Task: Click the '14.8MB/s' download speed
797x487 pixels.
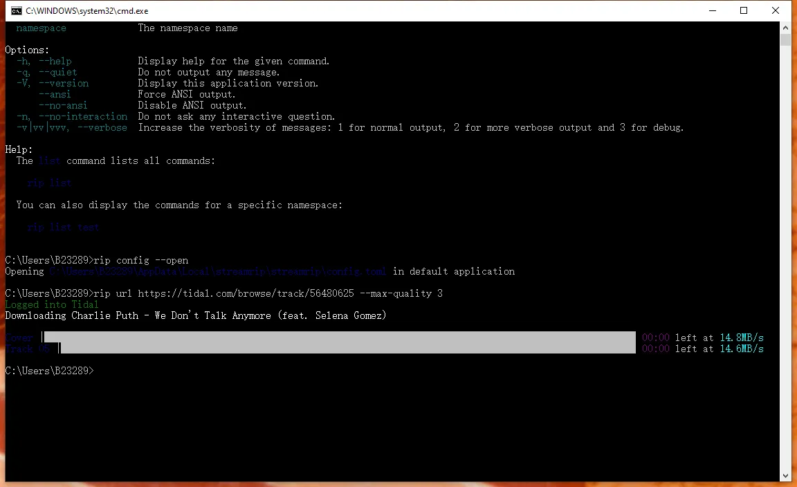Action: tap(742, 338)
